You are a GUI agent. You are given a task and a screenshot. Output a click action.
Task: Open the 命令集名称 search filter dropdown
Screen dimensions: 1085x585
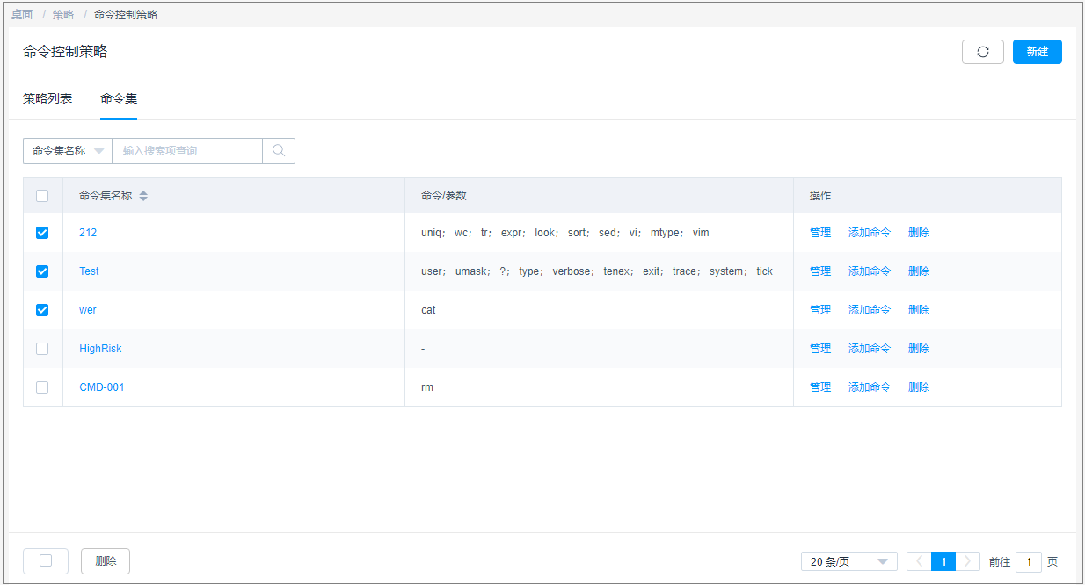[x=68, y=150]
